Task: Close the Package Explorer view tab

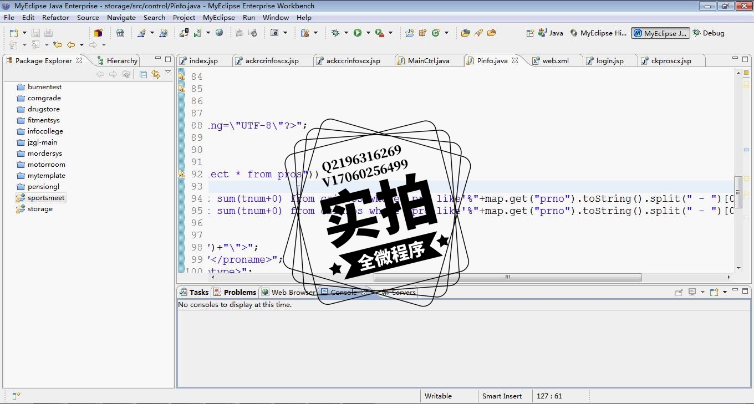Action: 79,60
